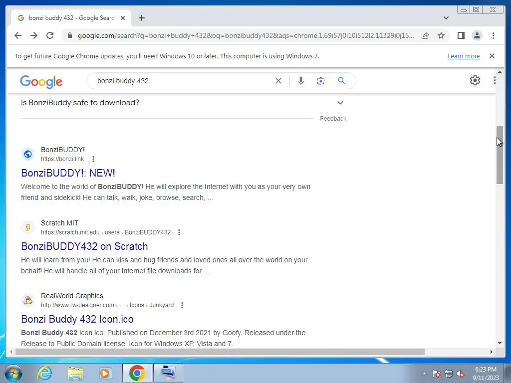The width and height of the screenshot is (511, 383).
Task: Click the RealWorld Graphics site name
Action: (x=72, y=296)
